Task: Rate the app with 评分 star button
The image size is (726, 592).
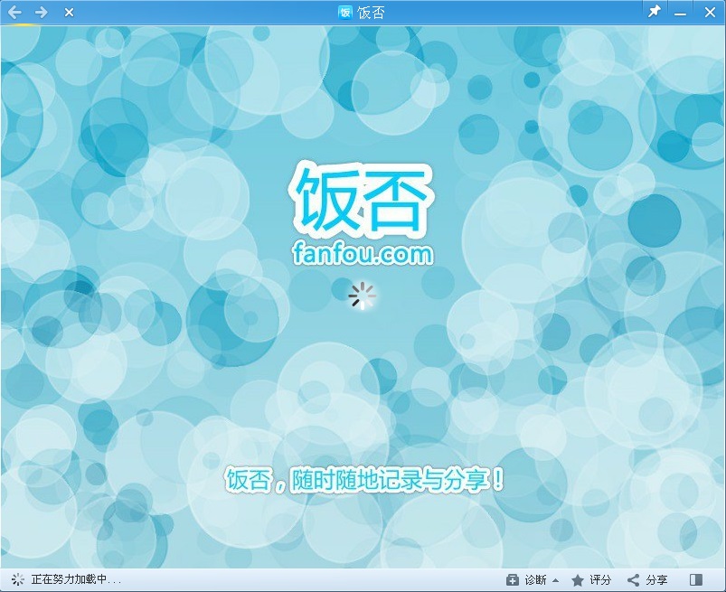Action: click(591, 580)
